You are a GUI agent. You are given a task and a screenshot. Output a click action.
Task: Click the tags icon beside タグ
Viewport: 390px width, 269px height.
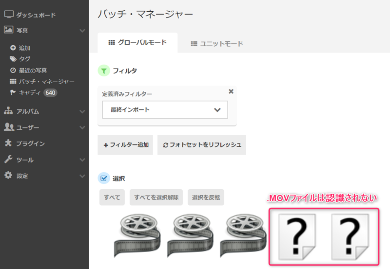[x=13, y=59]
